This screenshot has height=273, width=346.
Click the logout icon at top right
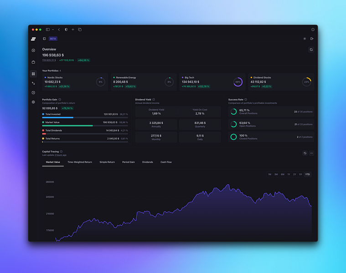click(x=312, y=39)
